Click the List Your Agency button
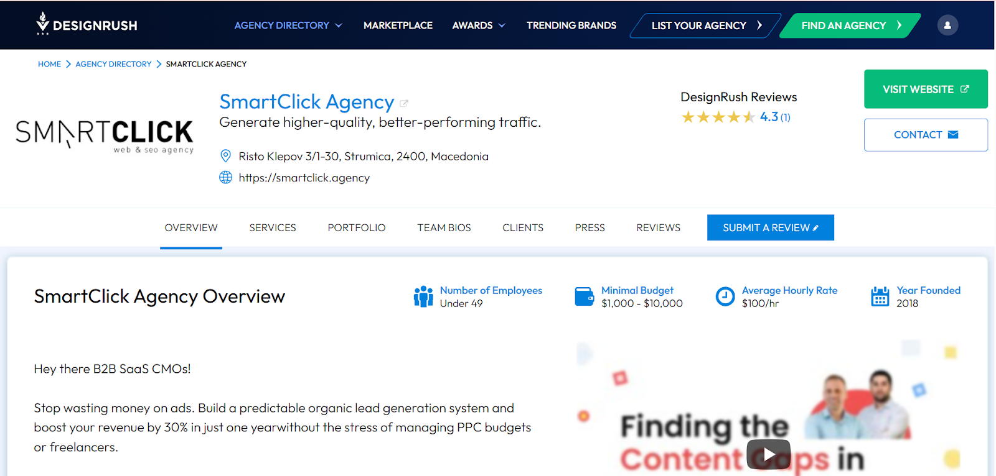The image size is (996, 476). tap(705, 25)
